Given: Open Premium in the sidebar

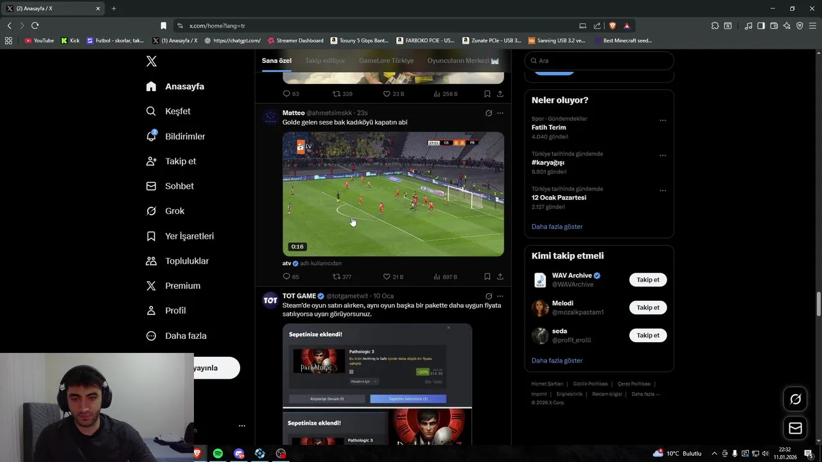Looking at the screenshot, I should (173, 286).
